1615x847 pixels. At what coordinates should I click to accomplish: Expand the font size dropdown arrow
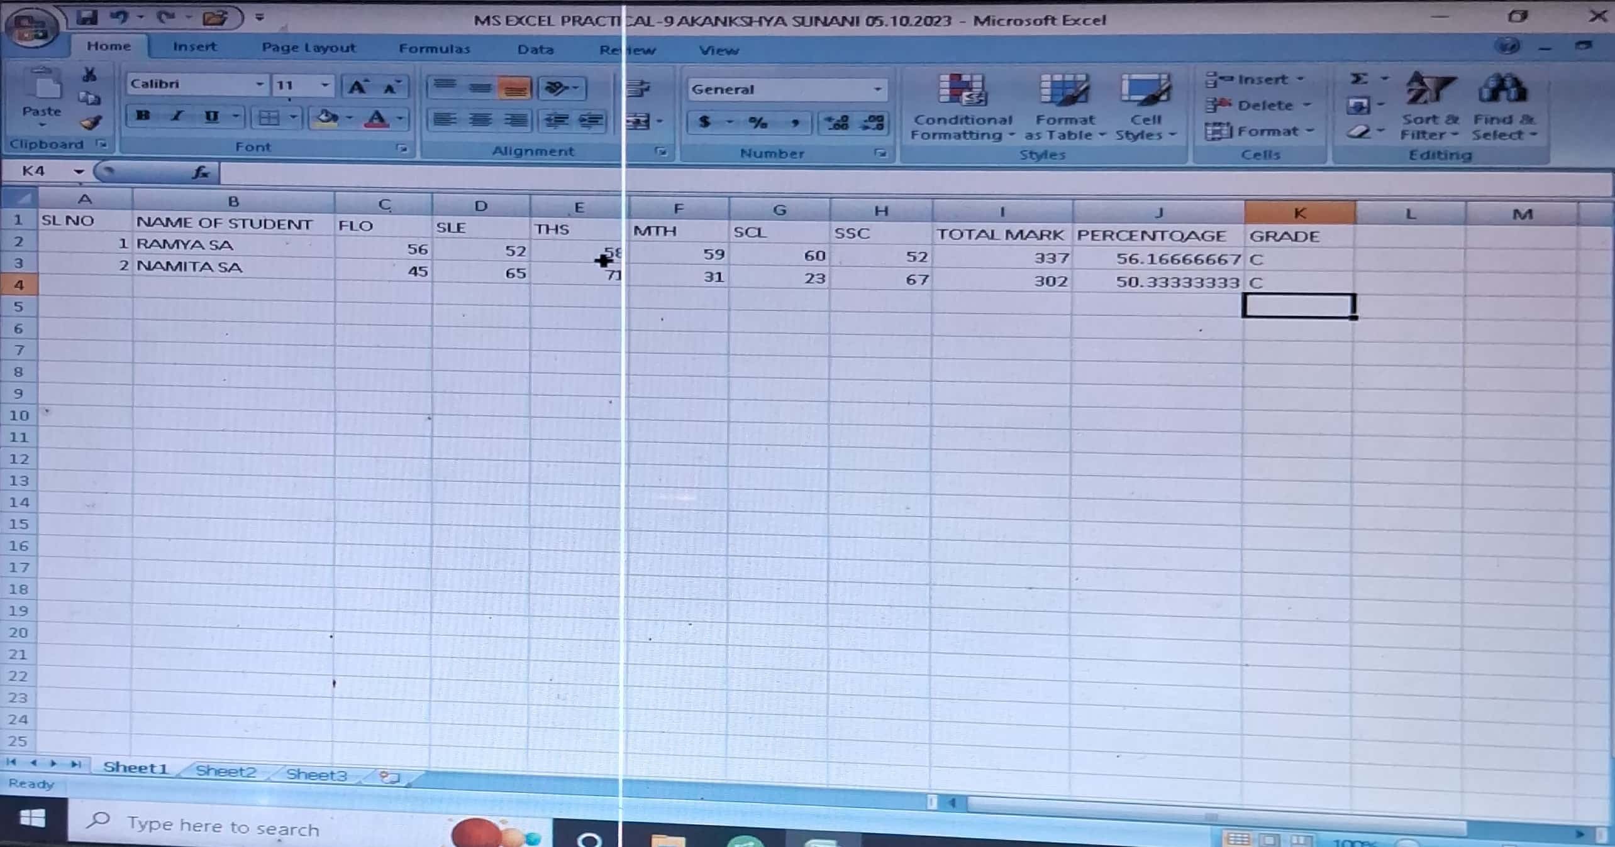click(325, 85)
